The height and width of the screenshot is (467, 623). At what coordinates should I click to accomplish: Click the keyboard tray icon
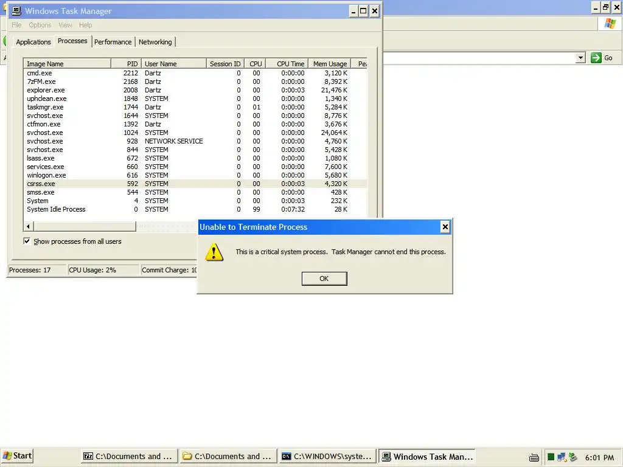pyautogui.click(x=534, y=457)
